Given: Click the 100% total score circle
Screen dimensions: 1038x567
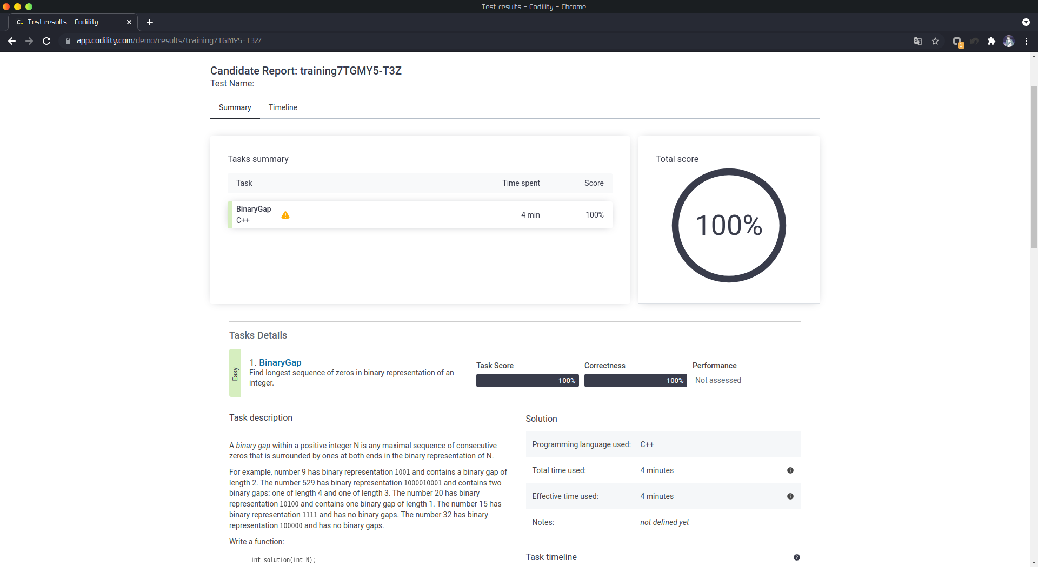Looking at the screenshot, I should pyautogui.click(x=729, y=225).
